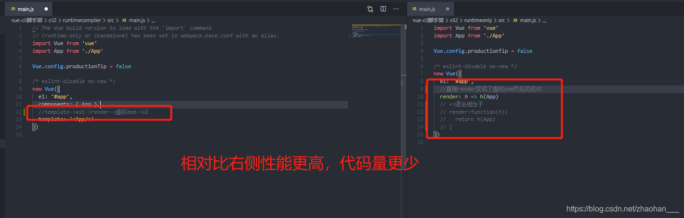Select the left main.js editor tab
The image size is (684, 218).
click(x=29, y=9)
